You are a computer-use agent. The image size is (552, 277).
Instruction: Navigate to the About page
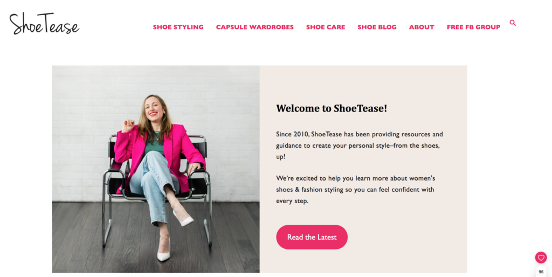(422, 27)
